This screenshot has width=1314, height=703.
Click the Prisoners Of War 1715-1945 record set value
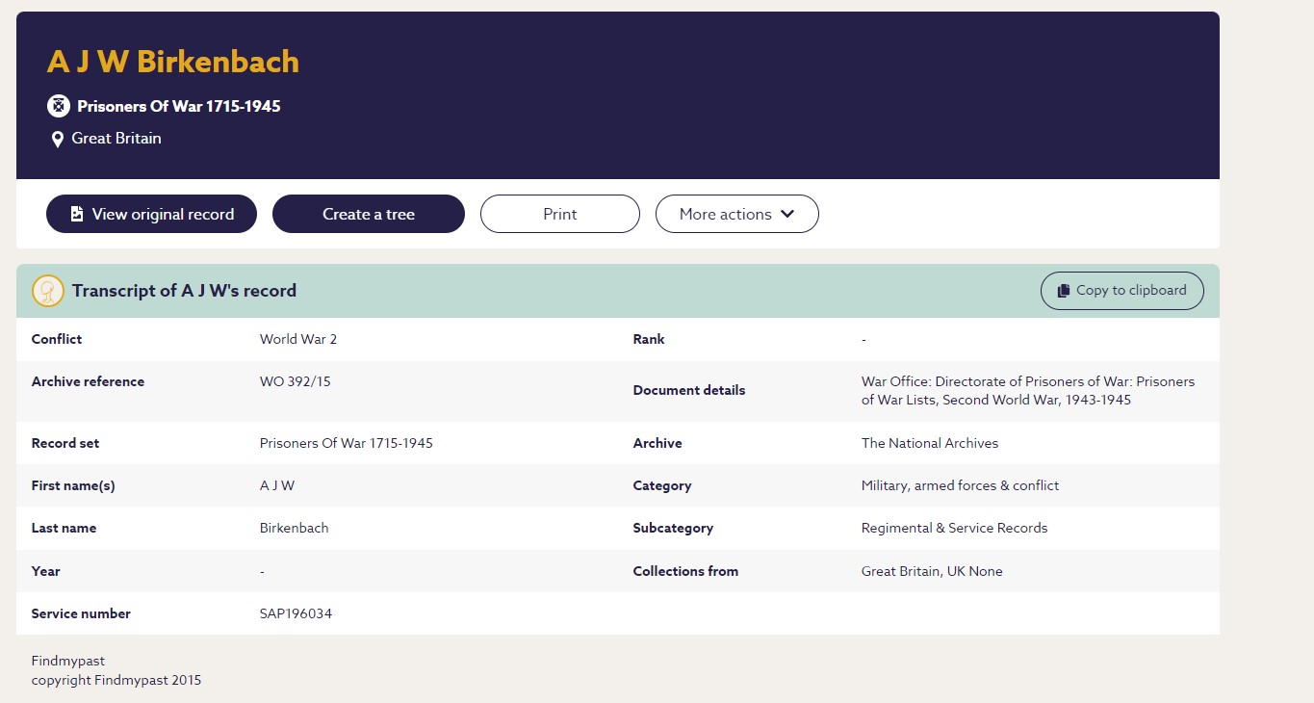coord(347,443)
